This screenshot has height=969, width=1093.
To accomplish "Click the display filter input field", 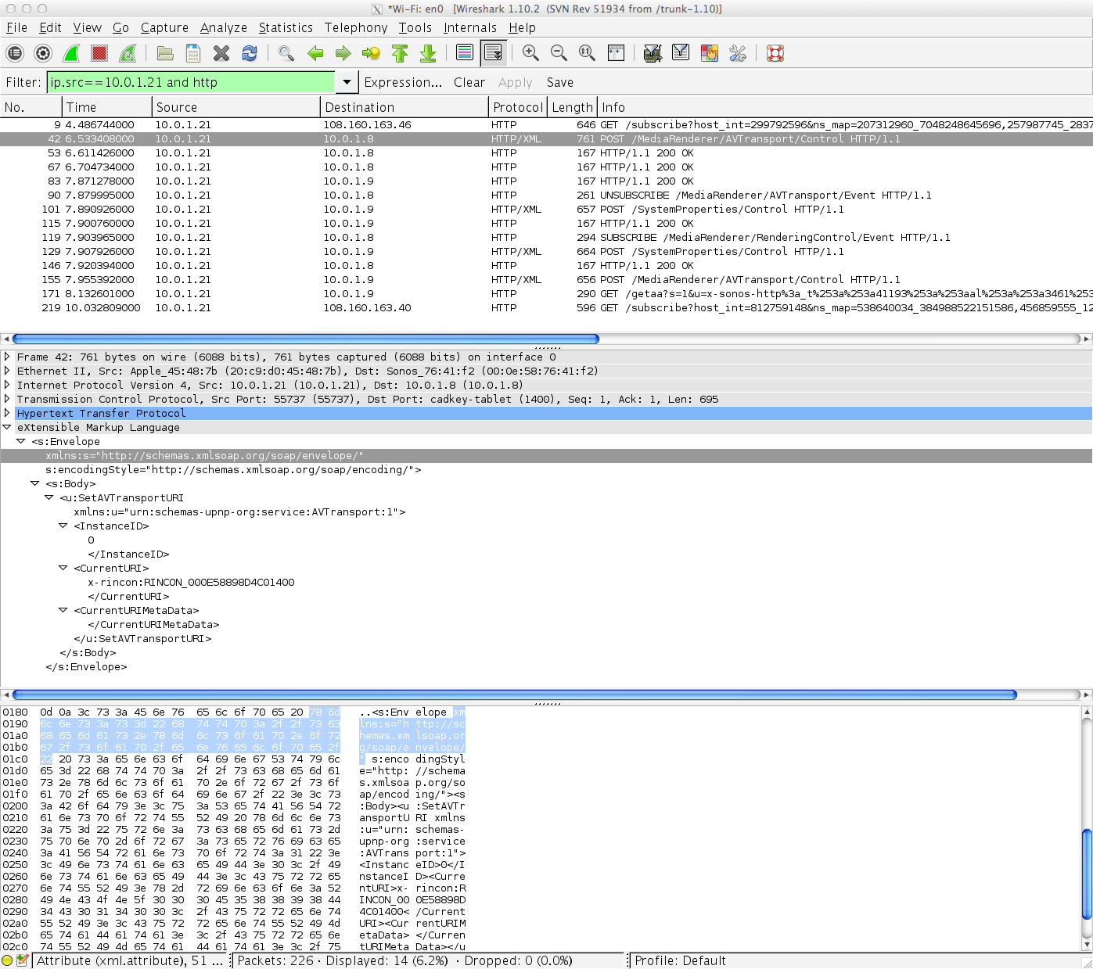I will [192, 82].
